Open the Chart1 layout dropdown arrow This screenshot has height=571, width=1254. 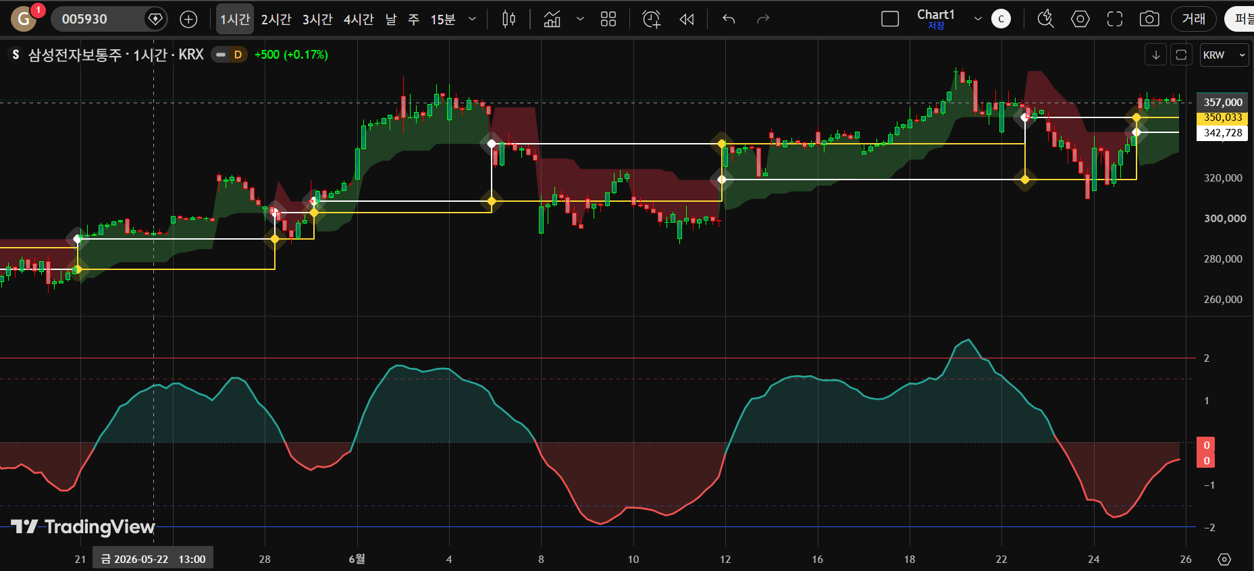tap(977, 19)
